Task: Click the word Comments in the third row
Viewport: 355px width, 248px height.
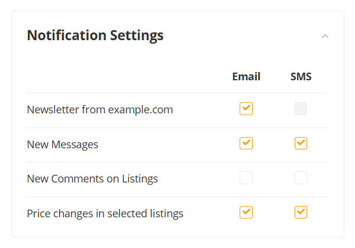Action: click(x=76, y=178)
